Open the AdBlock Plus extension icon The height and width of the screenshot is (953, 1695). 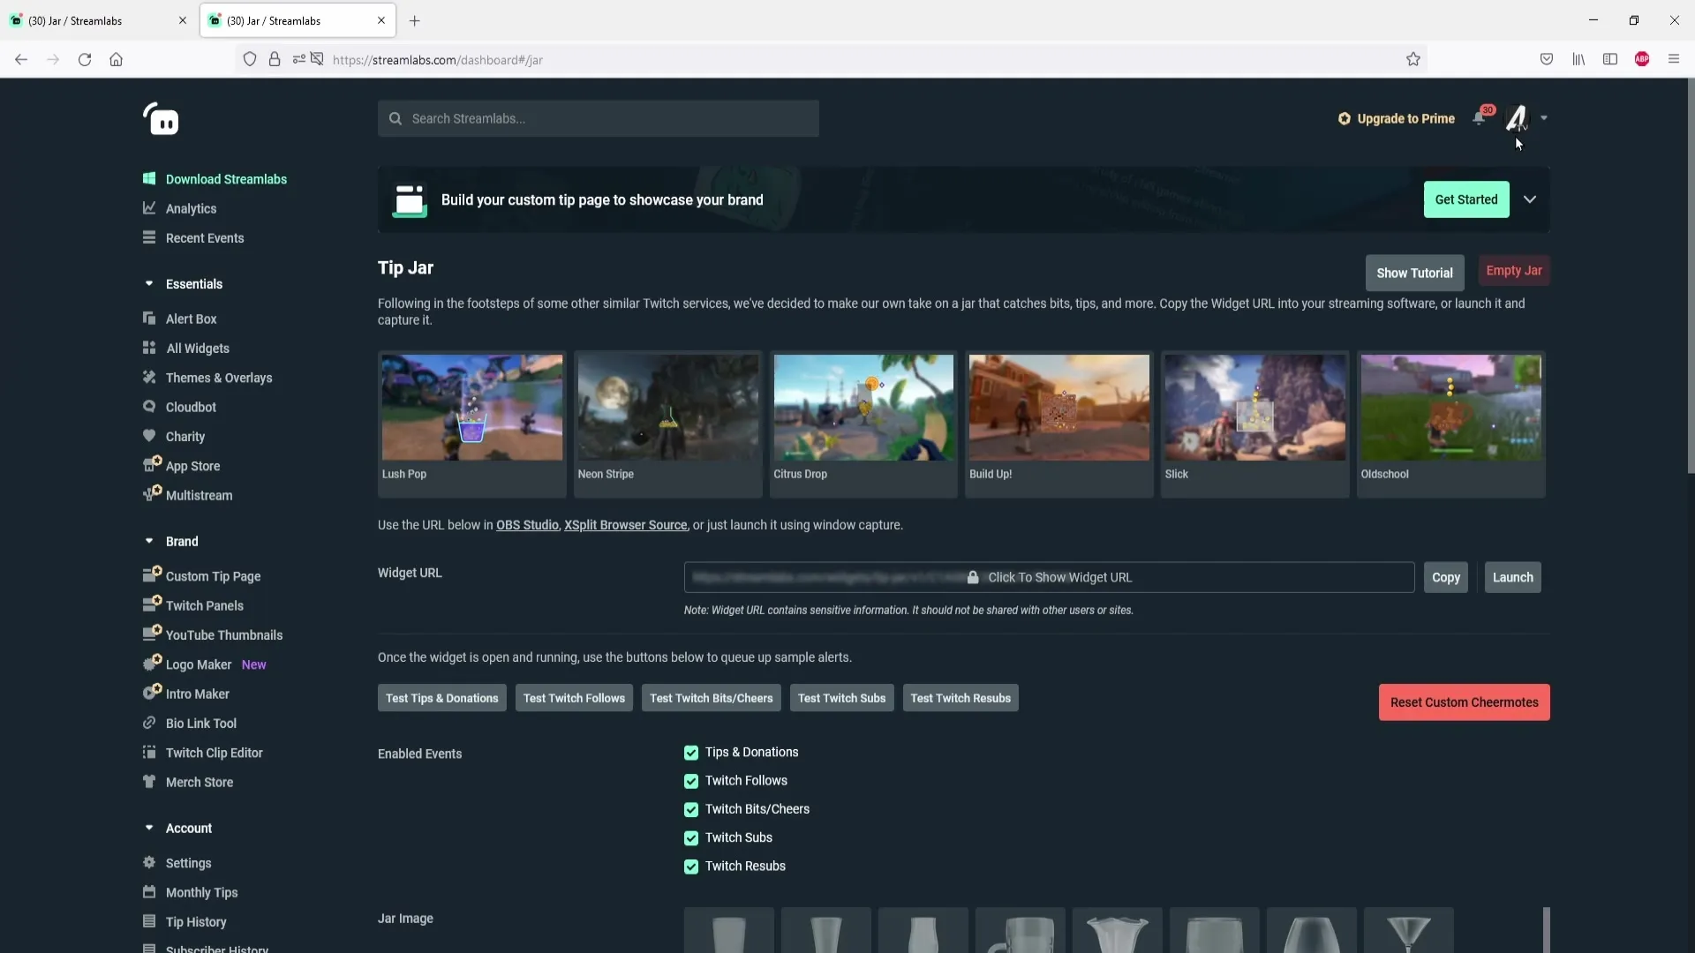click(x=1642, y=59)
